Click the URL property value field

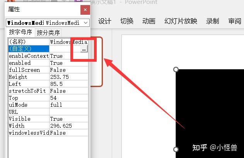[x=68, y=112]
